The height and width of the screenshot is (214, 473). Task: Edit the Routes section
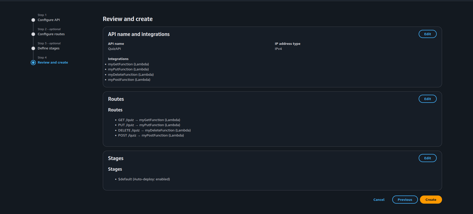(x=427, y=99)
